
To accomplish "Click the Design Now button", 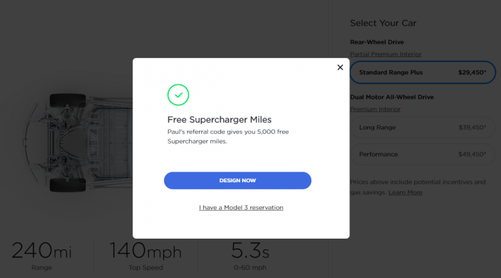I will coord(238,181).
